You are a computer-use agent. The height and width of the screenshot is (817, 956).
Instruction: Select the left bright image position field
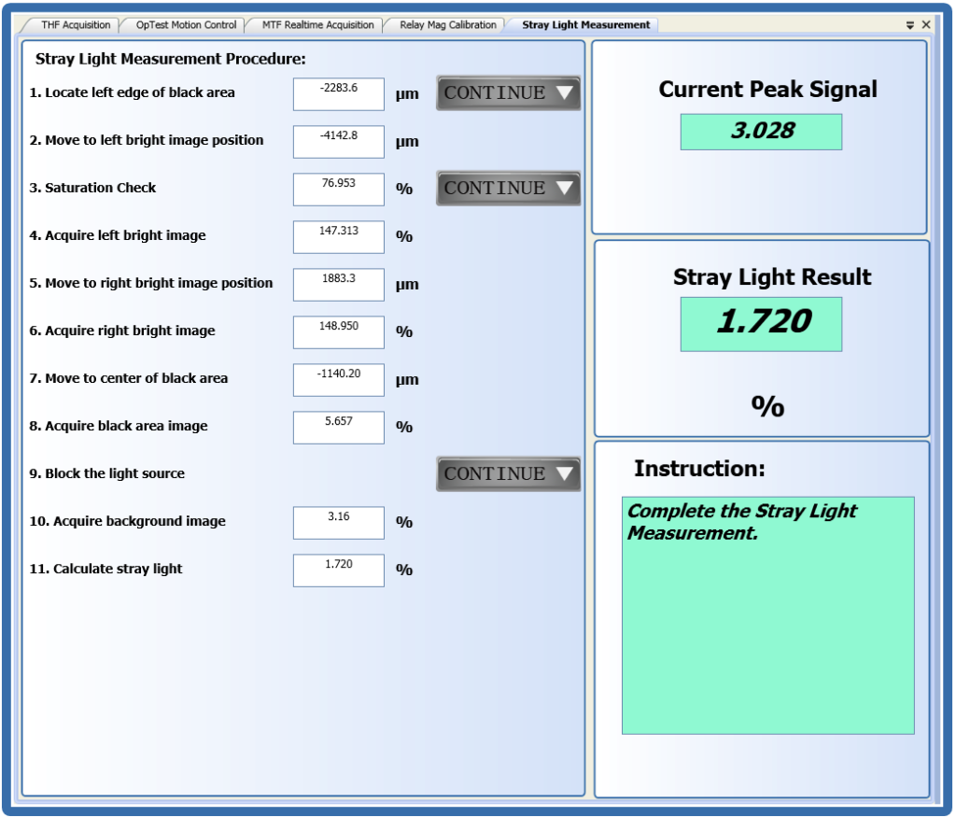click(338, 140)
